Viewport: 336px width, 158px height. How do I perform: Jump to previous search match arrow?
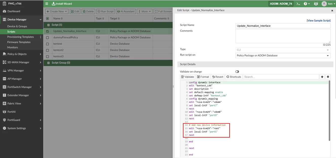coord(322,77)
